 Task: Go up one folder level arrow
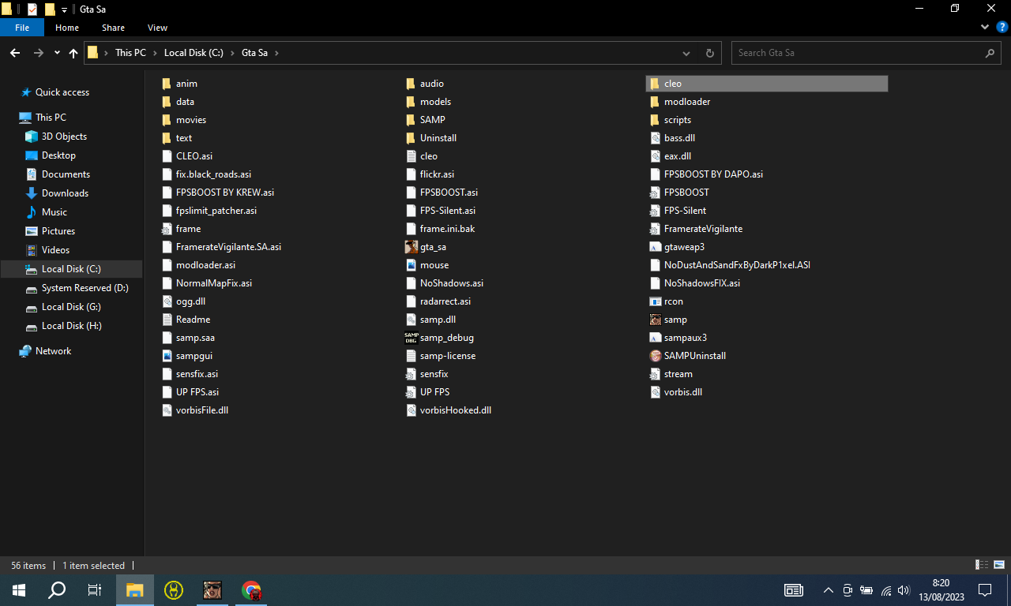73,53
